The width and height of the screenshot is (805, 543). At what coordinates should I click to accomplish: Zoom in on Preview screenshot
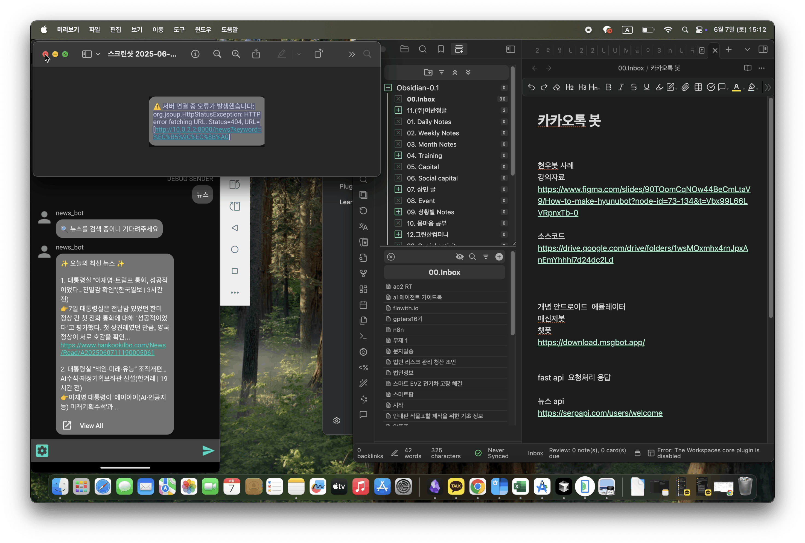point(236,54)
